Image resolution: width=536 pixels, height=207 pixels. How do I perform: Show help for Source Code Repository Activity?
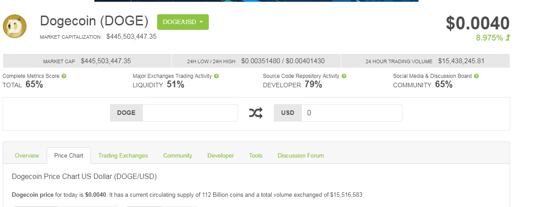[x=344, y=76]
